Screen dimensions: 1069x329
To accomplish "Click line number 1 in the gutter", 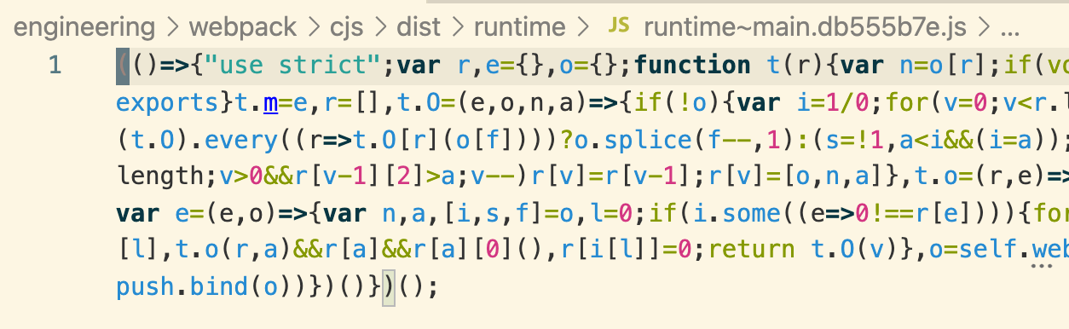I will (55, 66).
